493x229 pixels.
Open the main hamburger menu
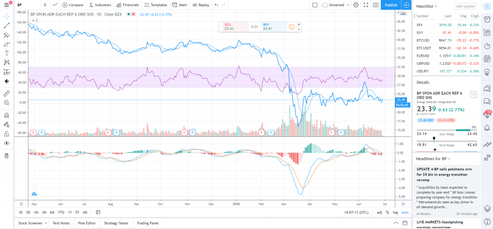tap(7, 5)
